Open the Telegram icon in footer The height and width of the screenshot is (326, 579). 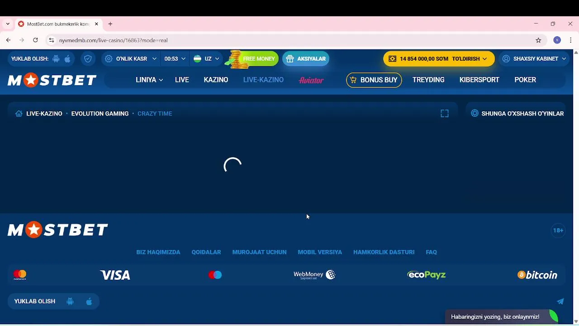[x=560, y=302]
